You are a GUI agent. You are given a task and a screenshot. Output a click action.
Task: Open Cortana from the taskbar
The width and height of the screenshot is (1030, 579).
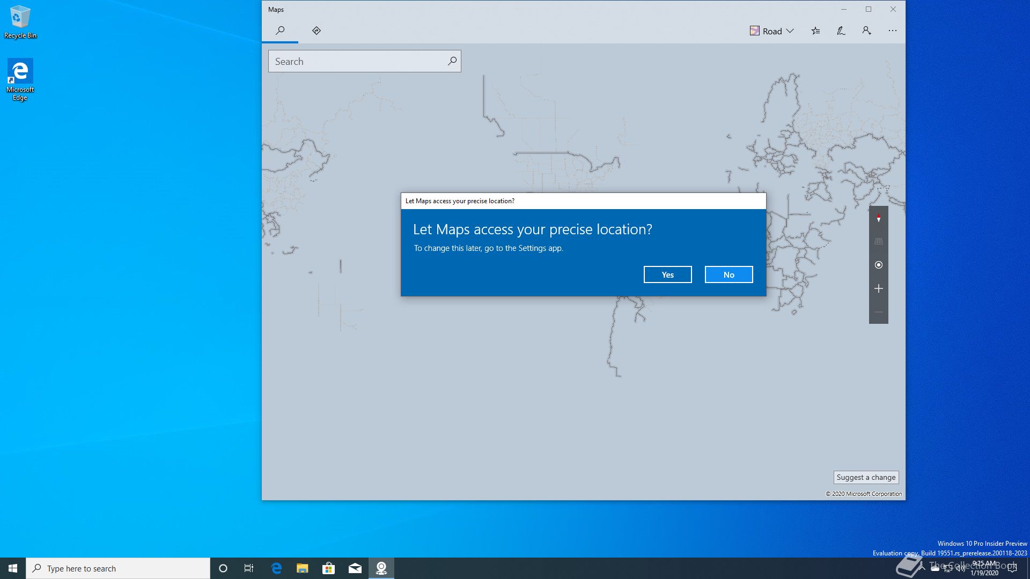pos(223,568)
